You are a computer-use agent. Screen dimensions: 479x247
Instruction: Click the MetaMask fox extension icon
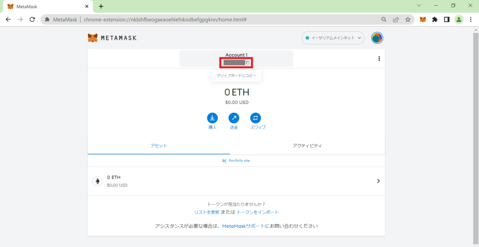(422, 20)
